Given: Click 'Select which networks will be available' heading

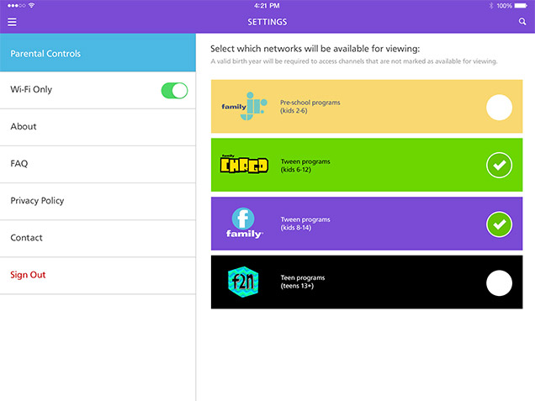Looking at the screenshot, I should pyautogui.click(x=315, y=49).
